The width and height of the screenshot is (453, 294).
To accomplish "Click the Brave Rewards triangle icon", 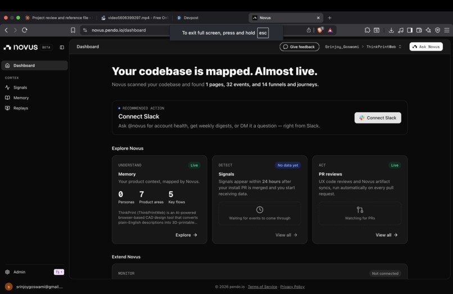I will [330, 30].
